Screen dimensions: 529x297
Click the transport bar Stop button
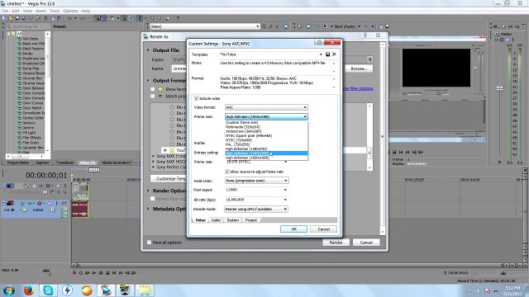point(107,273)
